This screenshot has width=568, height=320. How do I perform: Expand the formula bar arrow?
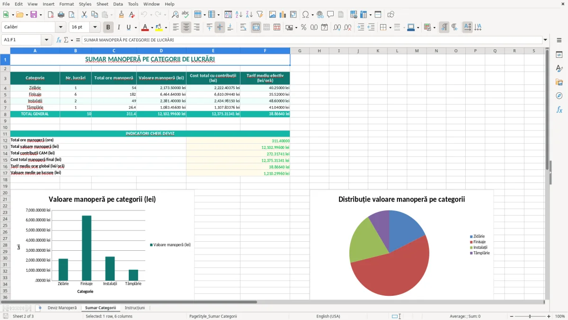[x=545, y=40]
